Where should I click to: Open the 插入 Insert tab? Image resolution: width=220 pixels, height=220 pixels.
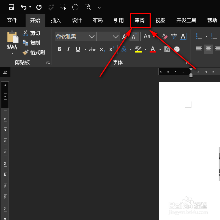pyautogui.click(x=56, y=20)
